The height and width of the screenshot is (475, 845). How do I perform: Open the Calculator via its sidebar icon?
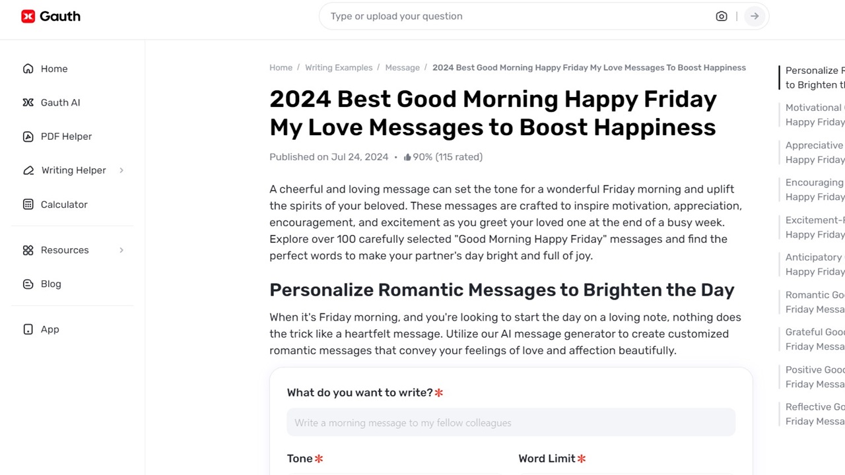pos(28,205)
